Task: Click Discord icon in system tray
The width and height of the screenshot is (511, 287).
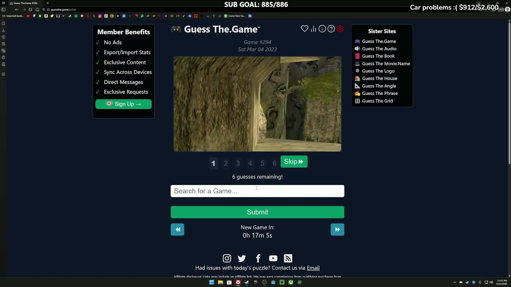Action: click(x=461, y=282)
